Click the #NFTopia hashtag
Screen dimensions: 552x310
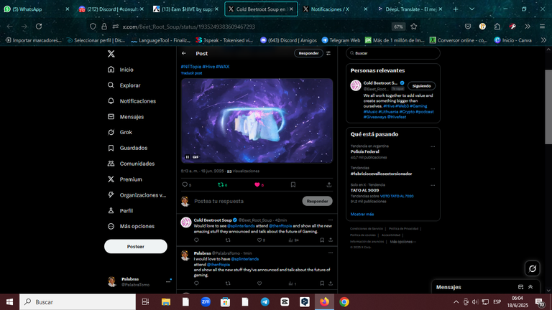pyautogui.click(x=191, y=67)
